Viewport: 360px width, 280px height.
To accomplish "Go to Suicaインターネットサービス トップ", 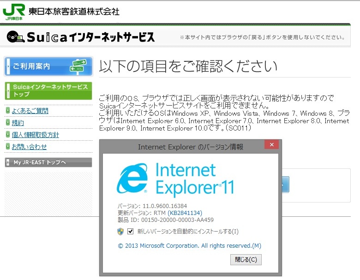I will tap(48, 91).
